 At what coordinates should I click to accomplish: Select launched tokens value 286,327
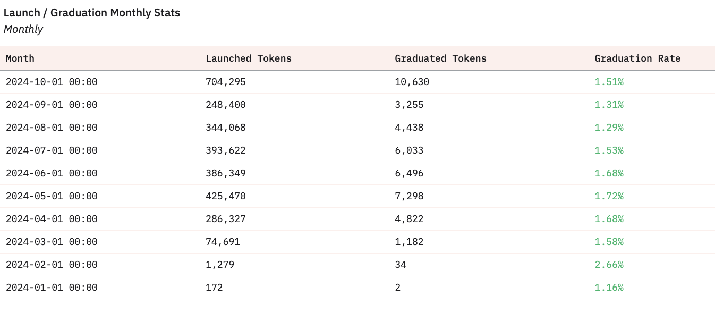pos(226,219)
